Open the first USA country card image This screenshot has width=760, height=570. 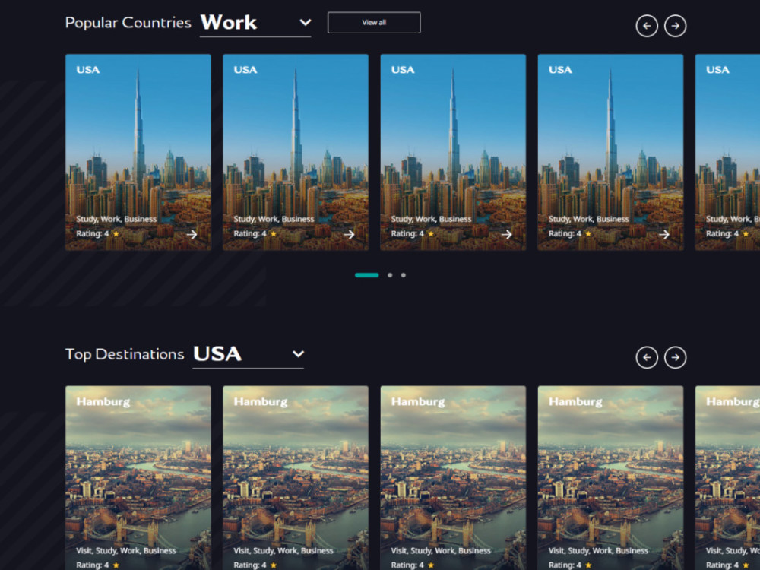[138, 152]
